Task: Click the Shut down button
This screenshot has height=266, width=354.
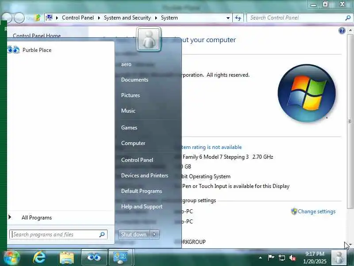Action: coord(134,235)
